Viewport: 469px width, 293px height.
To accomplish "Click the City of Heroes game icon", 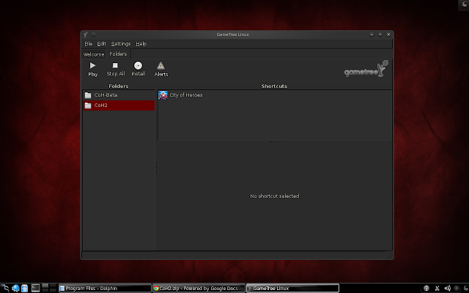I will coord(163,95).
